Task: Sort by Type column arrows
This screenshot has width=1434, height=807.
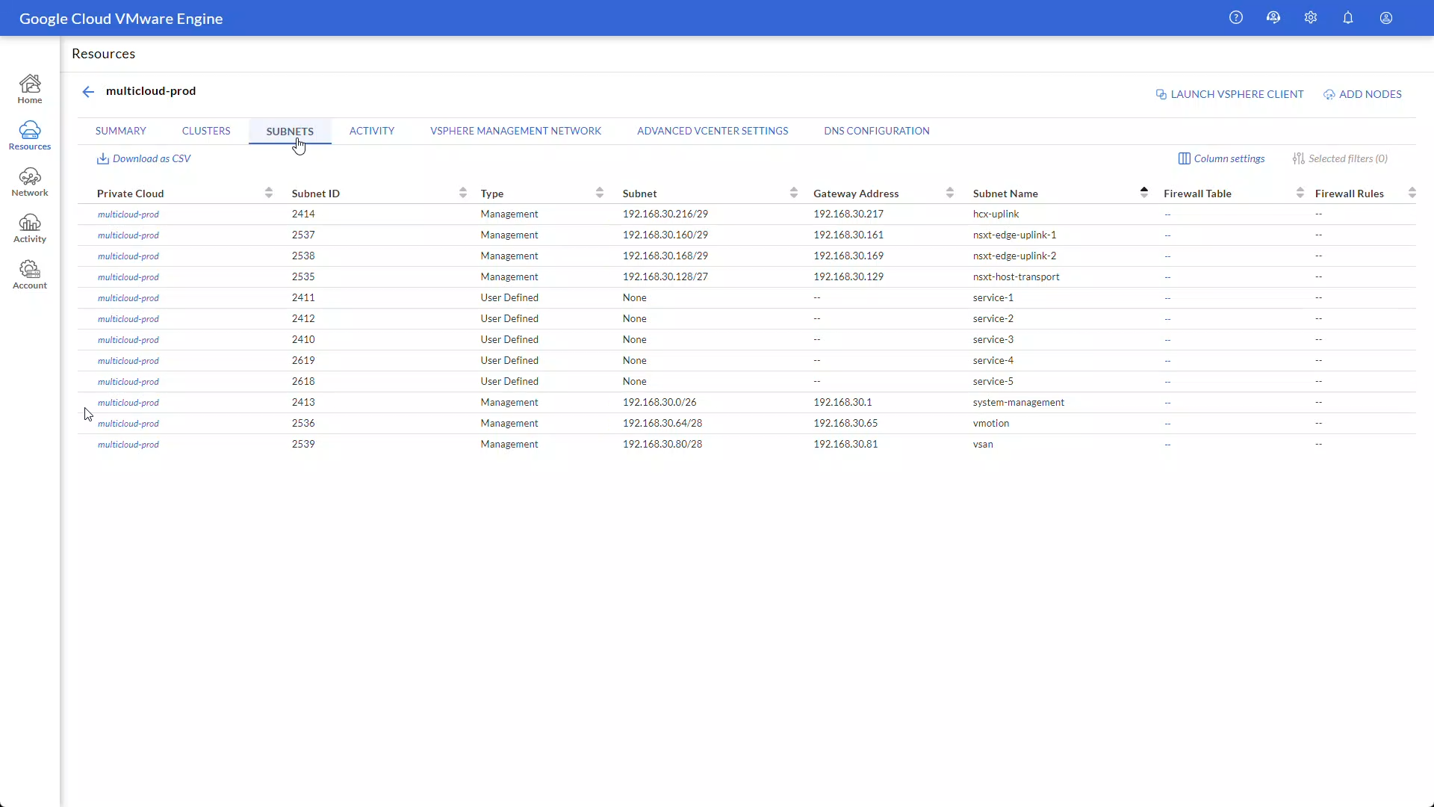Action: coord(600,193)
